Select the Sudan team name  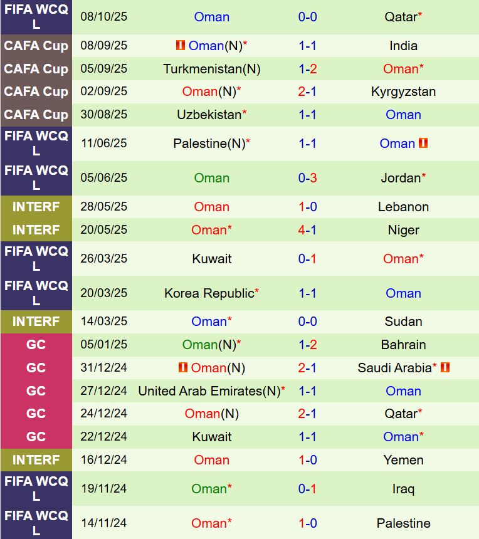tap(403, 322)
